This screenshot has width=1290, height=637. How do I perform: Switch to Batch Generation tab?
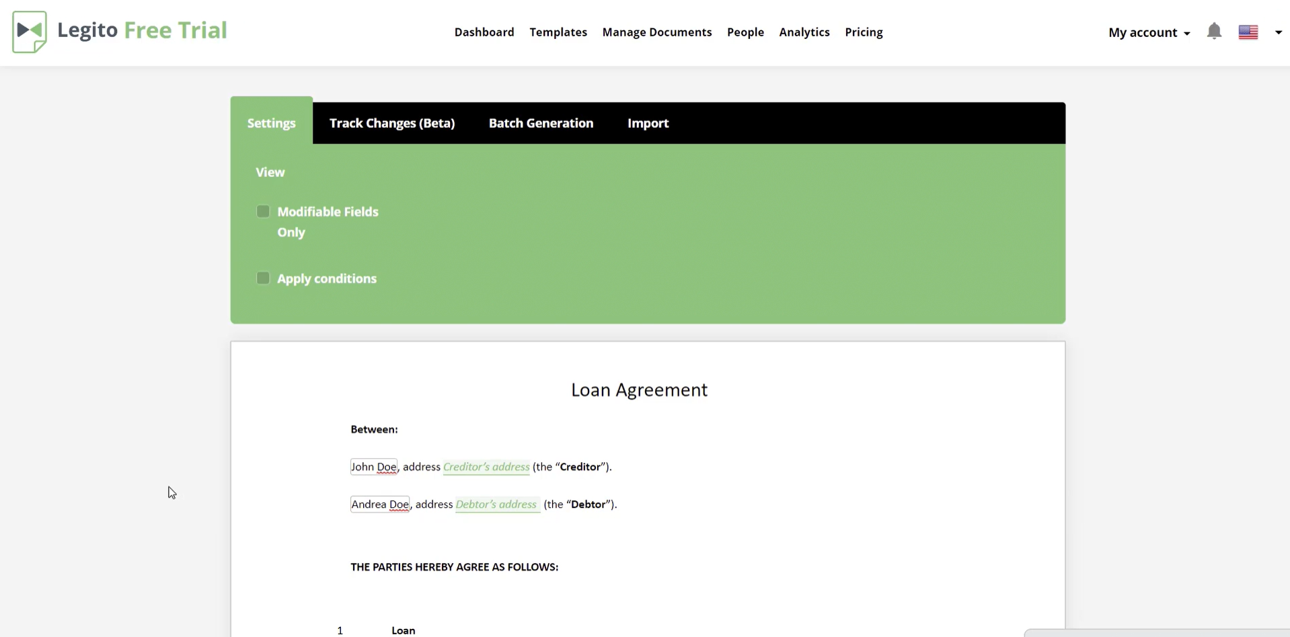pos(541,123)
